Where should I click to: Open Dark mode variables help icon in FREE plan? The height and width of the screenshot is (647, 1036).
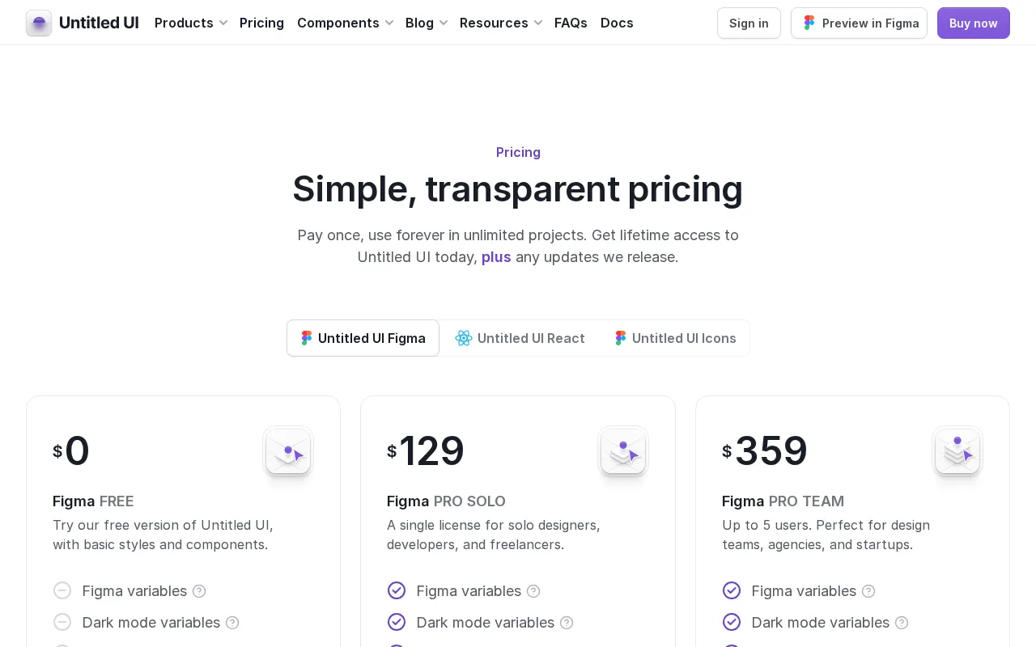232,623
